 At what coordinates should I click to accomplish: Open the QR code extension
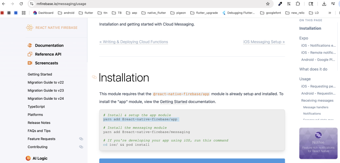click(x=289, y=4)
